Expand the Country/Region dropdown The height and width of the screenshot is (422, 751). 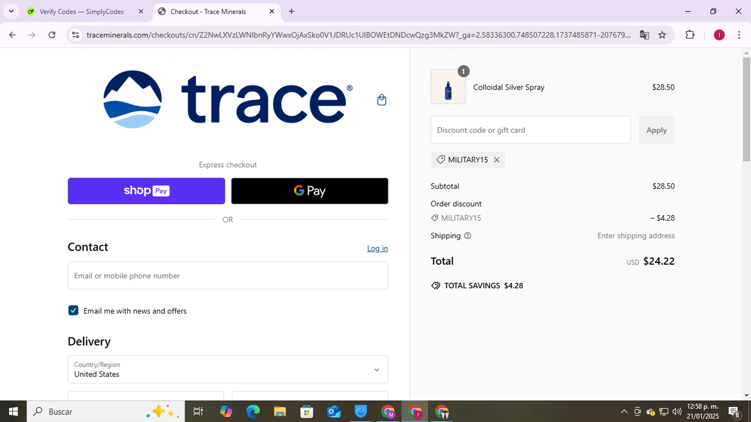pos(228,369)
